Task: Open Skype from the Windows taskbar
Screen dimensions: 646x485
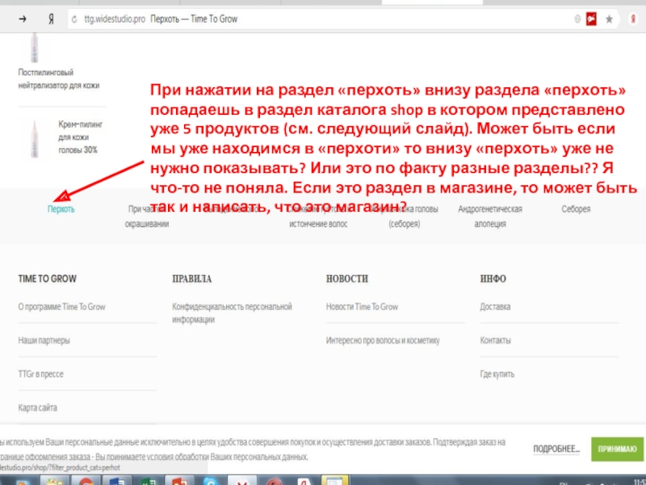Action: pos(211,481)
